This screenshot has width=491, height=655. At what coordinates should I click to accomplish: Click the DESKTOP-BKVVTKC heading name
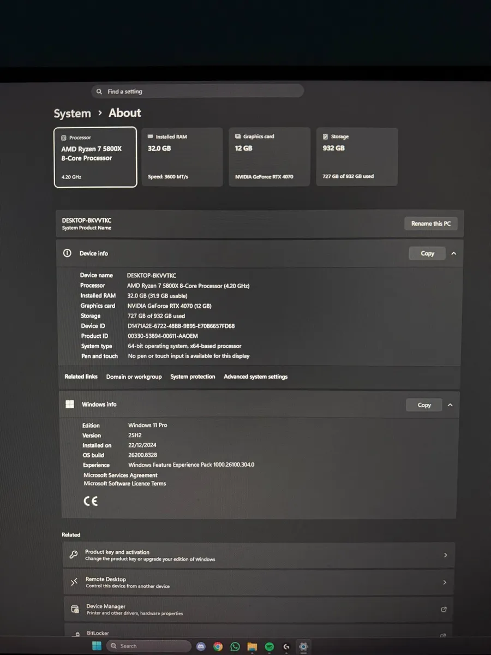[x=87, y=220]
